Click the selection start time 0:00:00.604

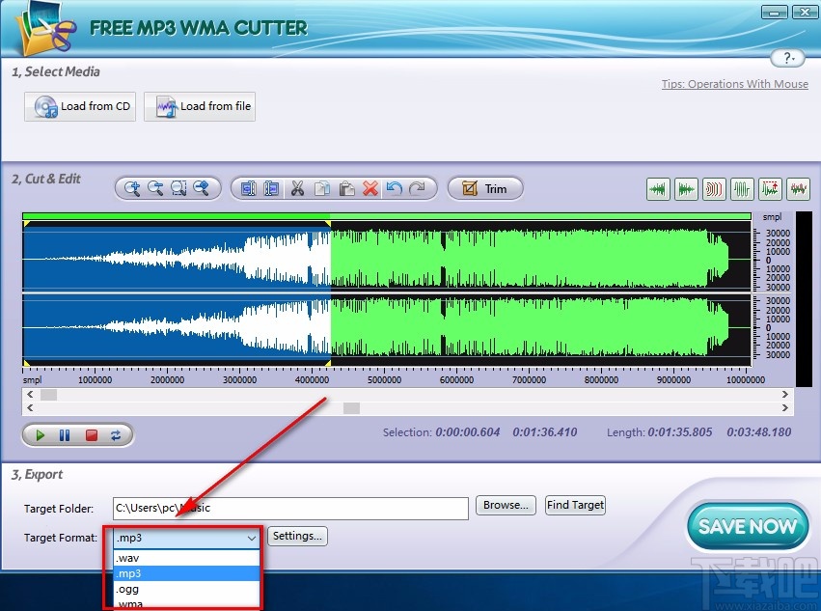click(468, 432)
